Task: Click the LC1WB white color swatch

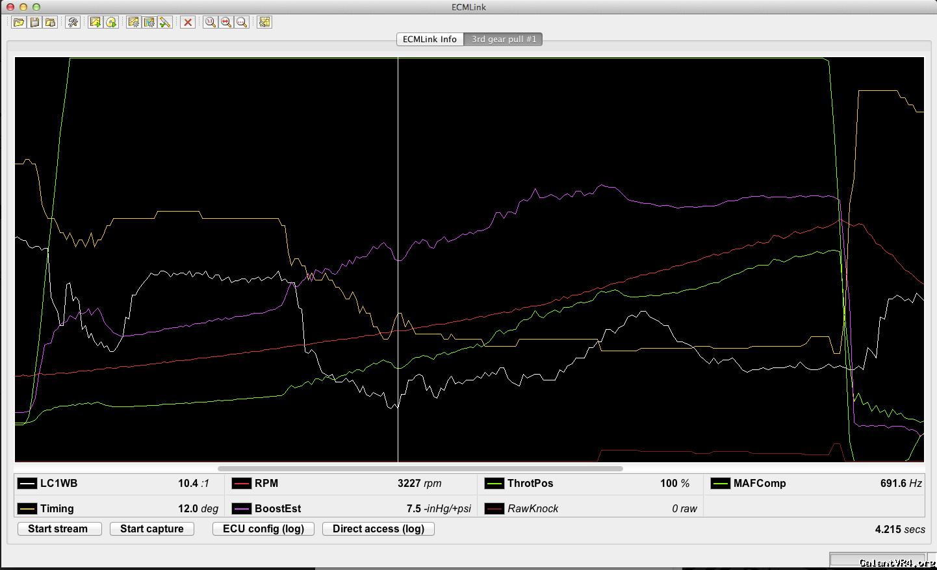Action: click(27, 484)
